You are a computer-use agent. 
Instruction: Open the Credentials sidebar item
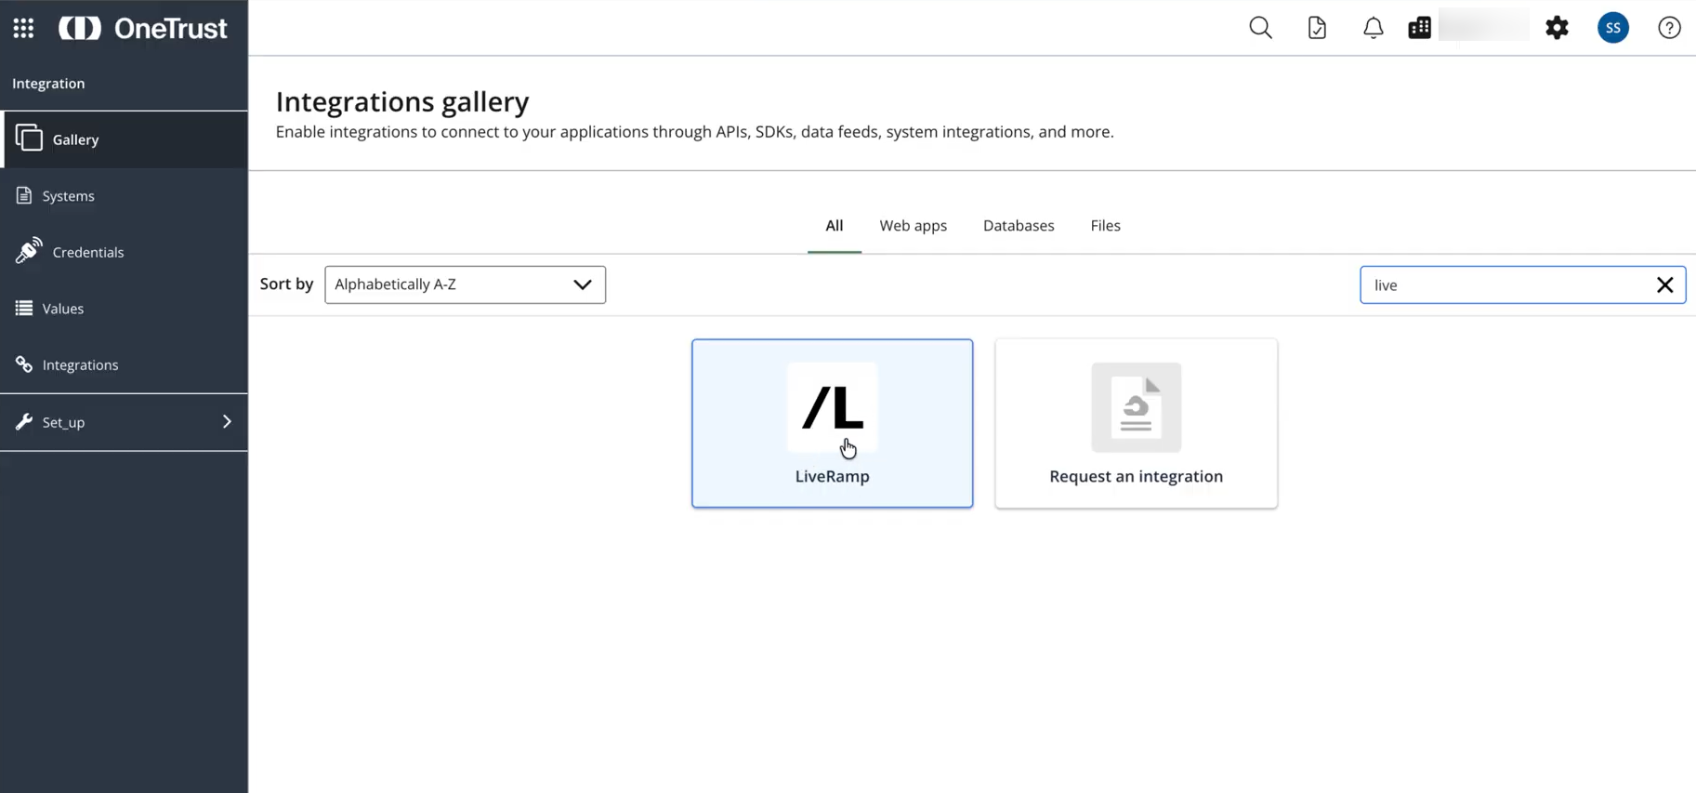[x=124, y=252]
